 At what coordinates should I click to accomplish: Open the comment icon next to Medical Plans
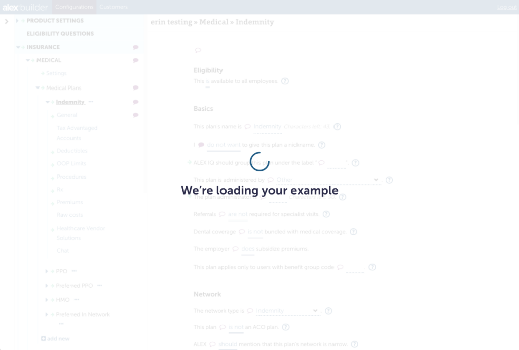(136, 88)
